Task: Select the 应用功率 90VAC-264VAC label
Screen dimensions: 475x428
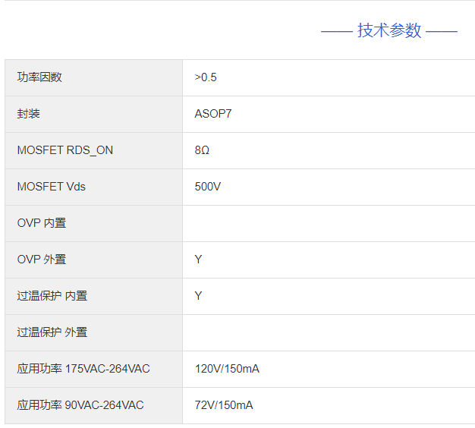Action: [x=80, y=405]
